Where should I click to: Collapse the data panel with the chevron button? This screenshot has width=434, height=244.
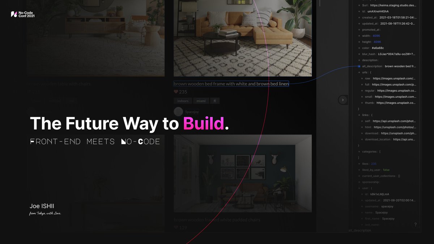(343, 100)
